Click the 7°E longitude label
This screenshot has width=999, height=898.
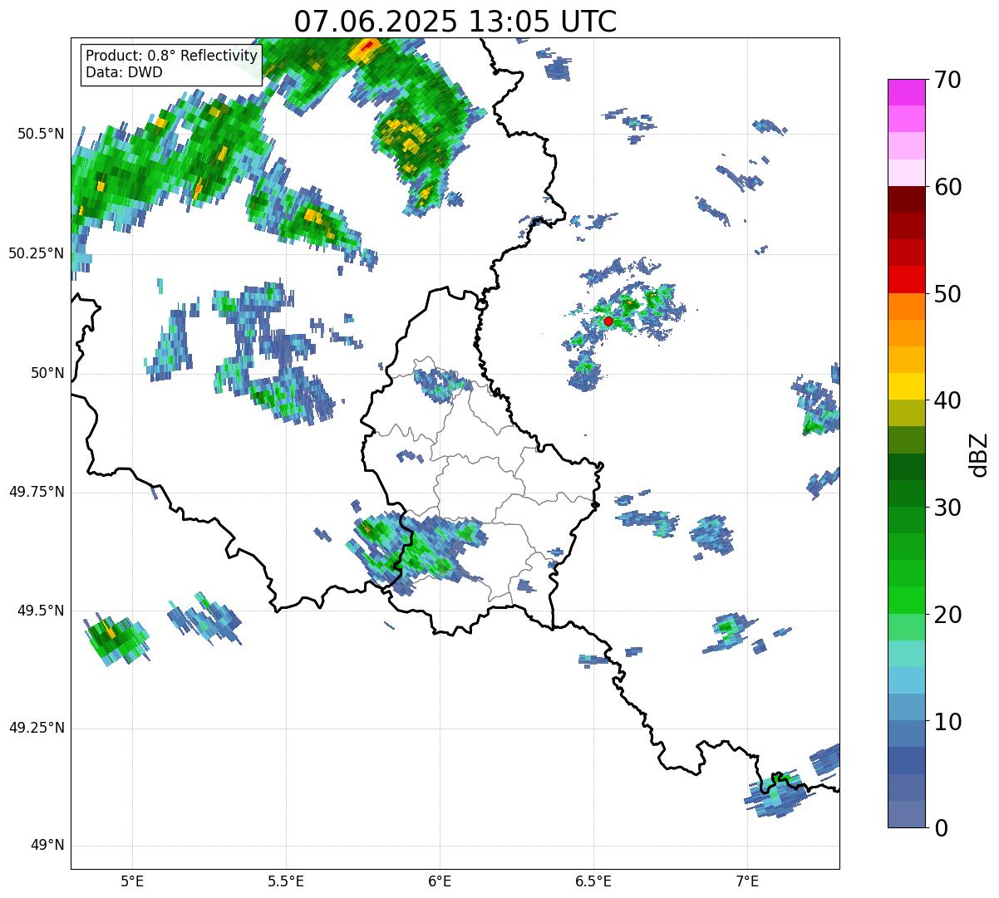pyautogui.click(x=747, y=882)
